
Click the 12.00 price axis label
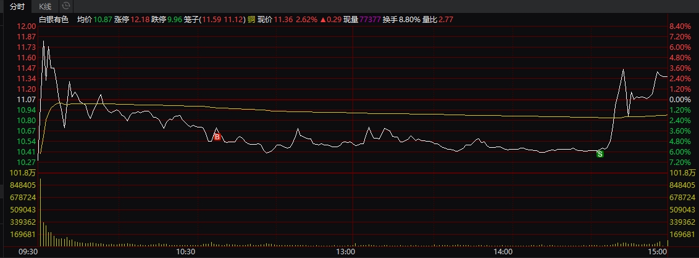click(27, 26)
